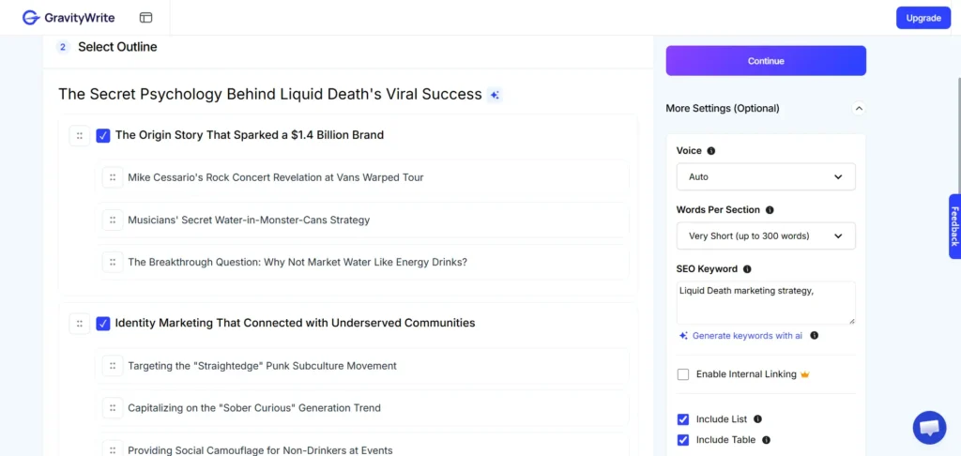The width and height of the screenshot is (961, 456).
Task: Open the GravityWrite logo home link
Action: [x=68, y=18]
